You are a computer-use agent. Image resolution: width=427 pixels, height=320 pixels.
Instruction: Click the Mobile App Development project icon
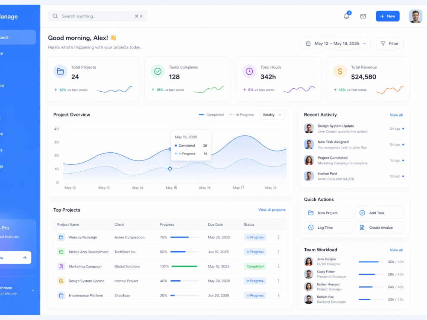(x=61, y=252)
